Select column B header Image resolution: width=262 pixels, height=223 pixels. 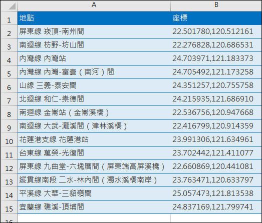tap(216, 6)
